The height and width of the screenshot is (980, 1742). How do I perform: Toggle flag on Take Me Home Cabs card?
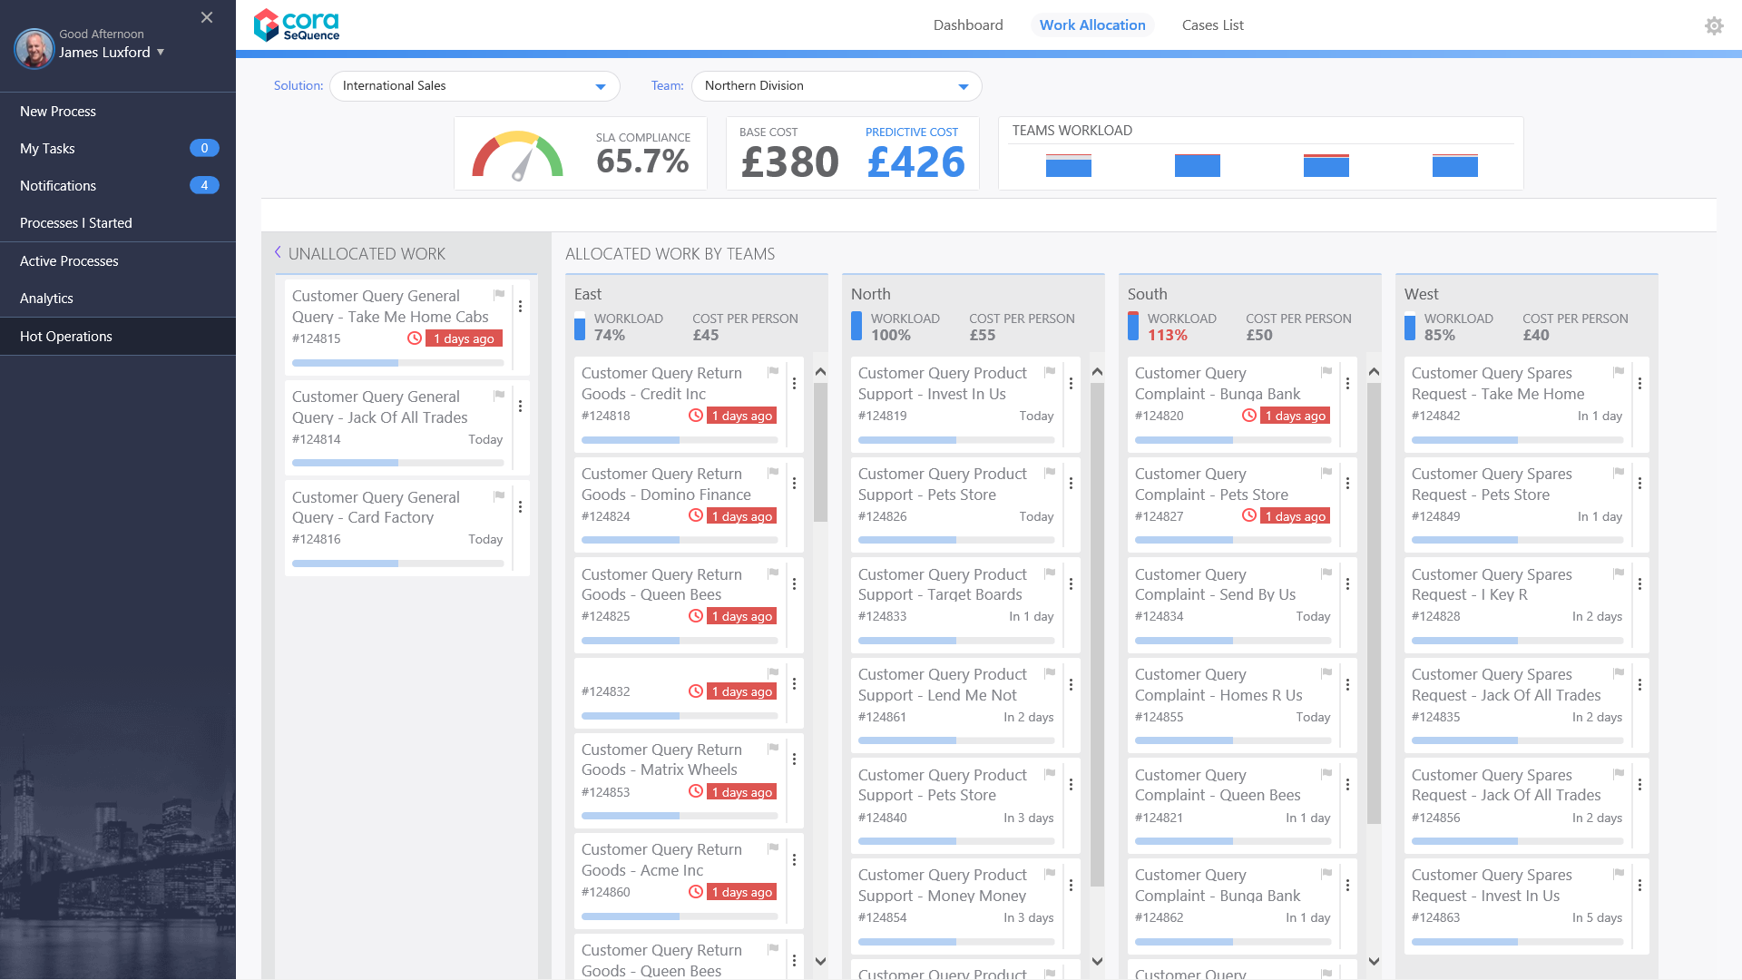coord(499,295)
